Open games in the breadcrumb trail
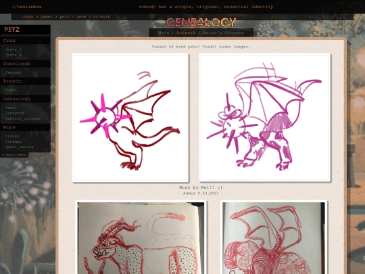The image size is (365, 274). point(47,16)
